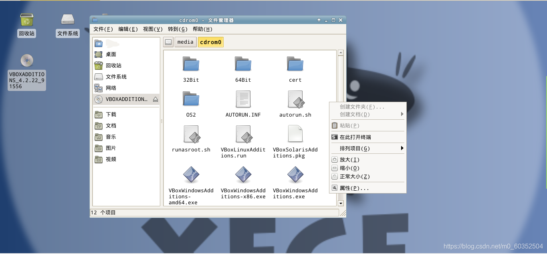Choose 放大(I) in context menu
This screenshot has width=547, height=254.
367,159
